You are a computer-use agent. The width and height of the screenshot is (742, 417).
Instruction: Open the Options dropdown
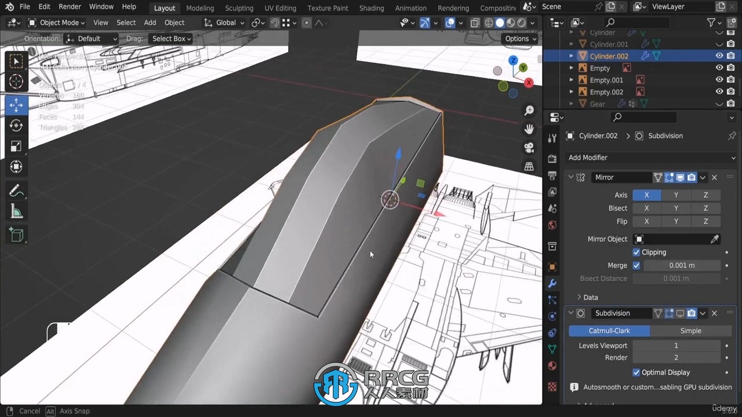click(x=521, y=38)
